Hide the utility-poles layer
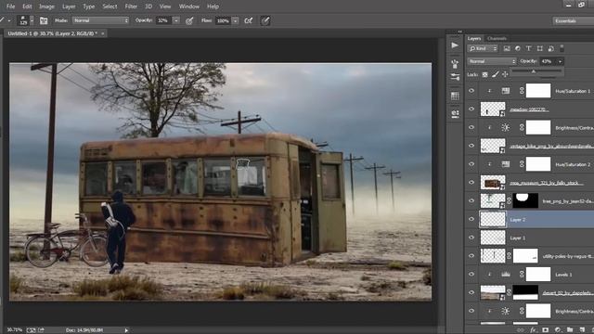This screenshot has width=594, height=334. point(471,256)
